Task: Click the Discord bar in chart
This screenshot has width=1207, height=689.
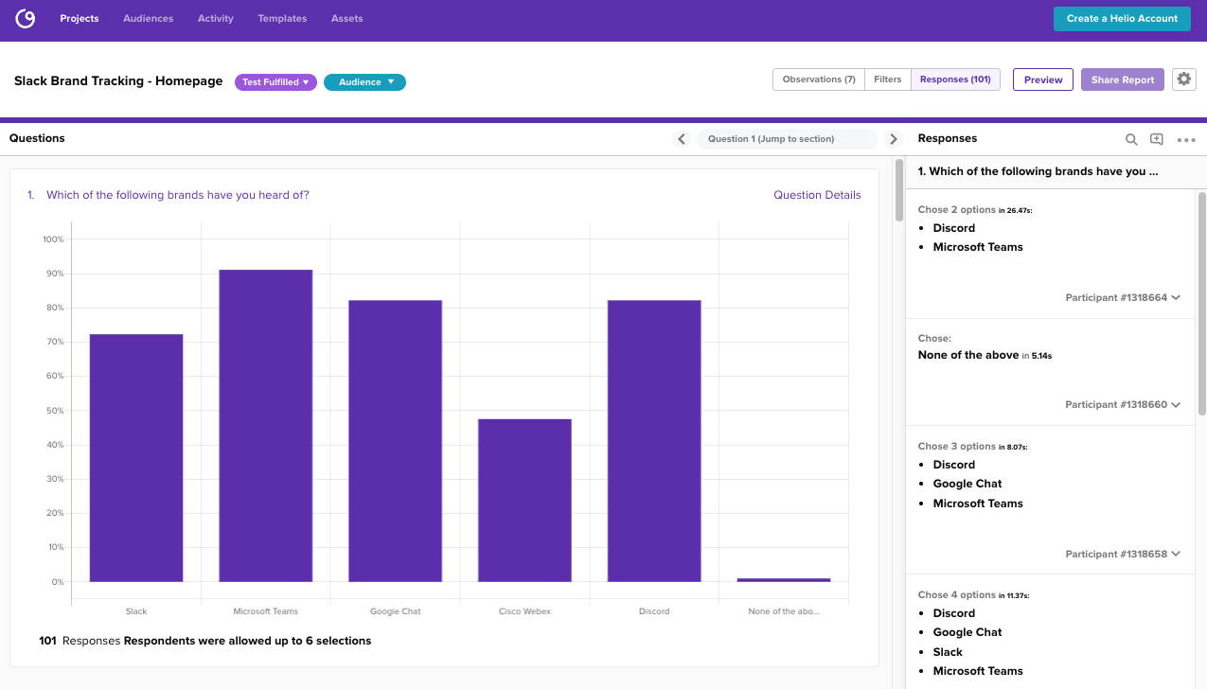Action: (x=654, y=441)
